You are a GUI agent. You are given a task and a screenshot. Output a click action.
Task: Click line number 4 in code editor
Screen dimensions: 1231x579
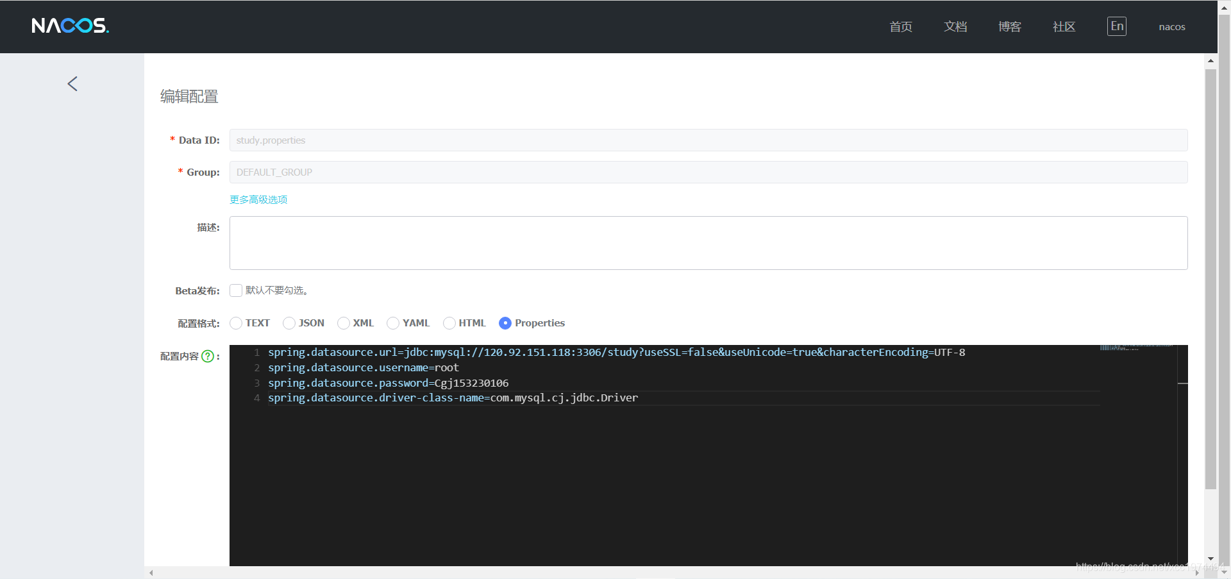[x=256, y=398]
